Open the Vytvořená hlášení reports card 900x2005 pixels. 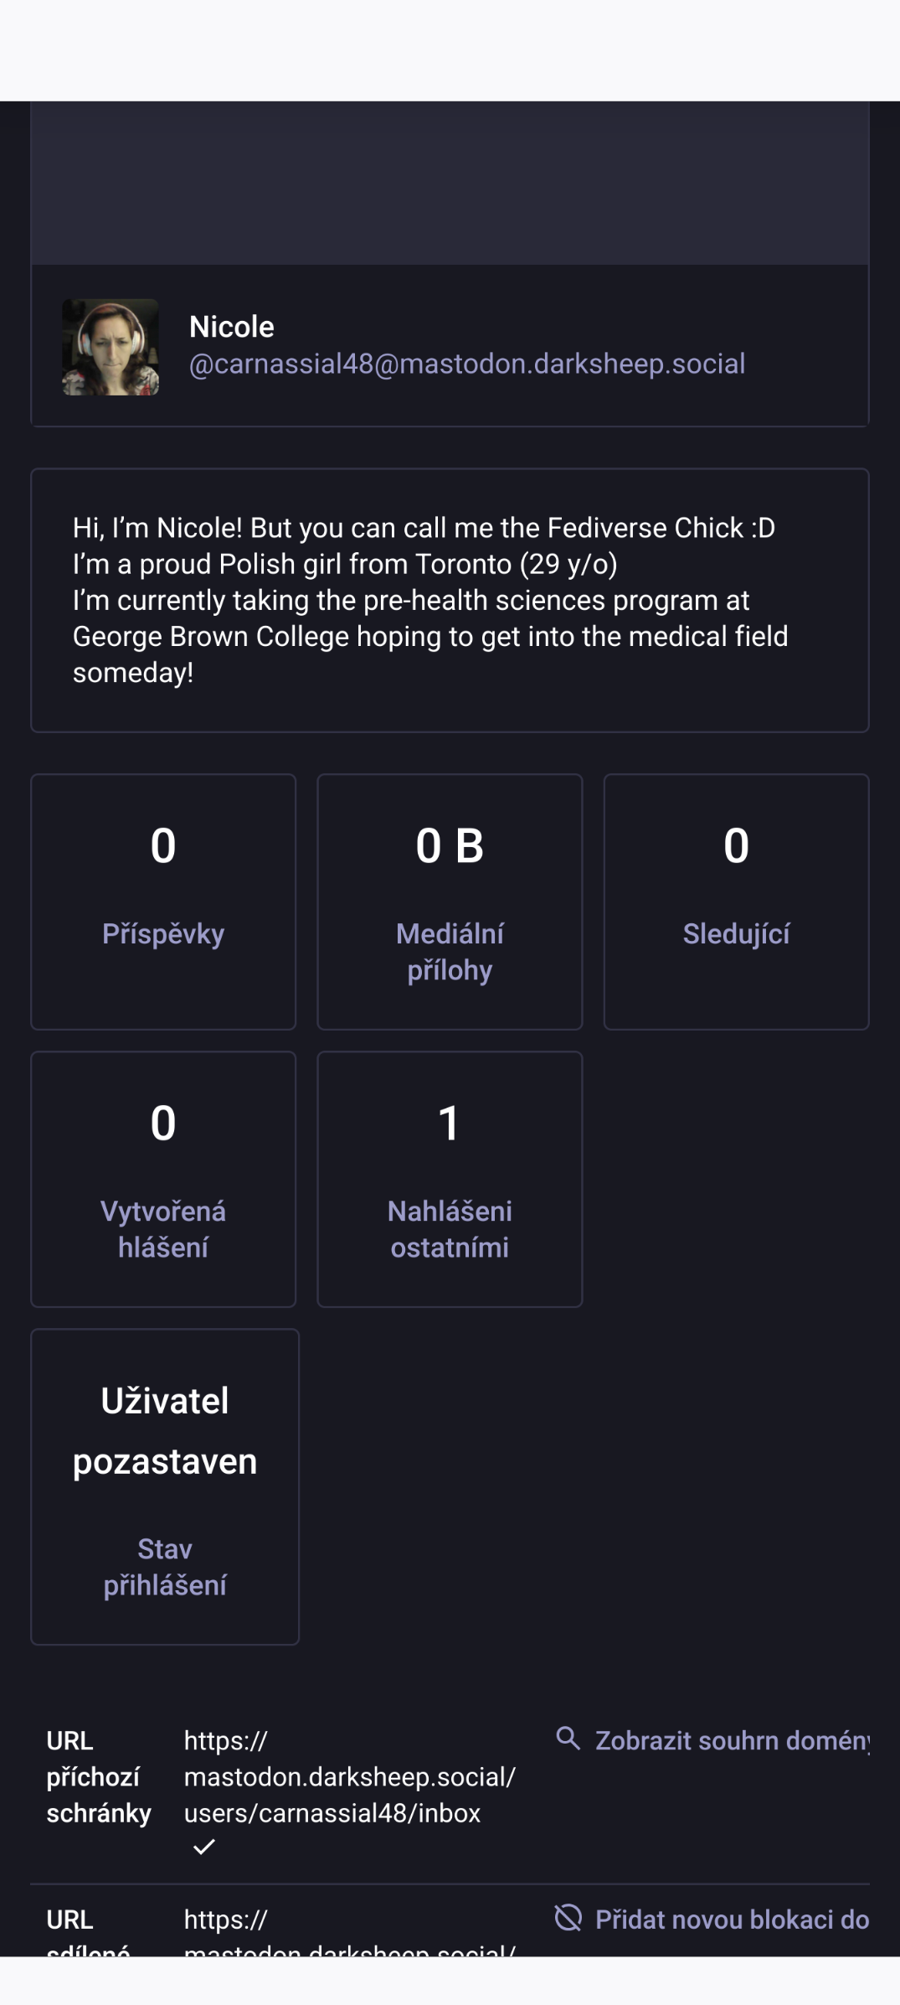tap(163, 1179)
